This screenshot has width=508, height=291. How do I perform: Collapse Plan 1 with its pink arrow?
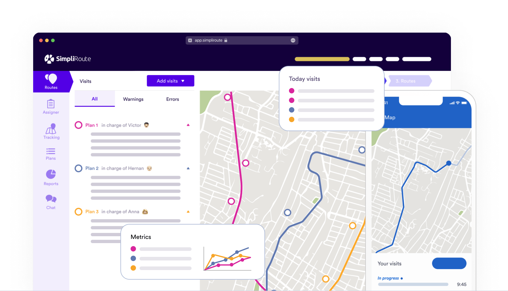pyautogui.click(x=188, y=125)
